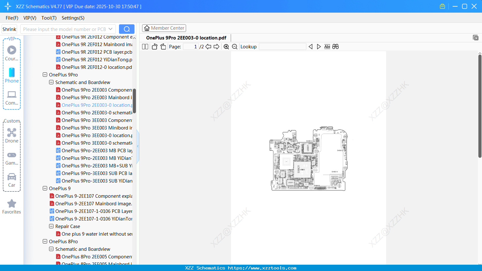The height and width of the screenshot is (271, 482).
Task: Open the Tool(T) menu
Action: click(x=49, y=18)
